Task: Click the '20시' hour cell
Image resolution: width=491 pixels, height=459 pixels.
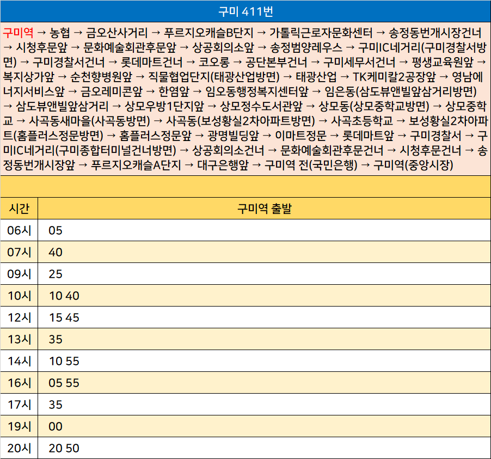Action: [19, 448]
